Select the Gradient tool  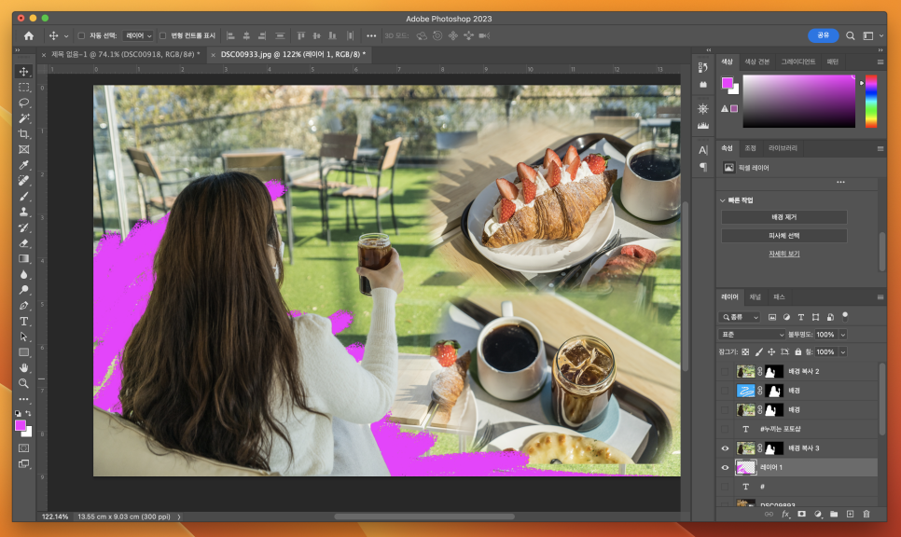pyautogui.click(x=23, y=258)
